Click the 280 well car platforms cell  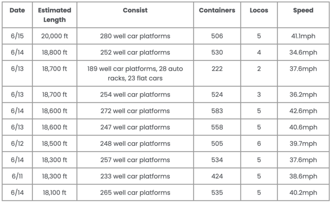(x=135, y=36)
